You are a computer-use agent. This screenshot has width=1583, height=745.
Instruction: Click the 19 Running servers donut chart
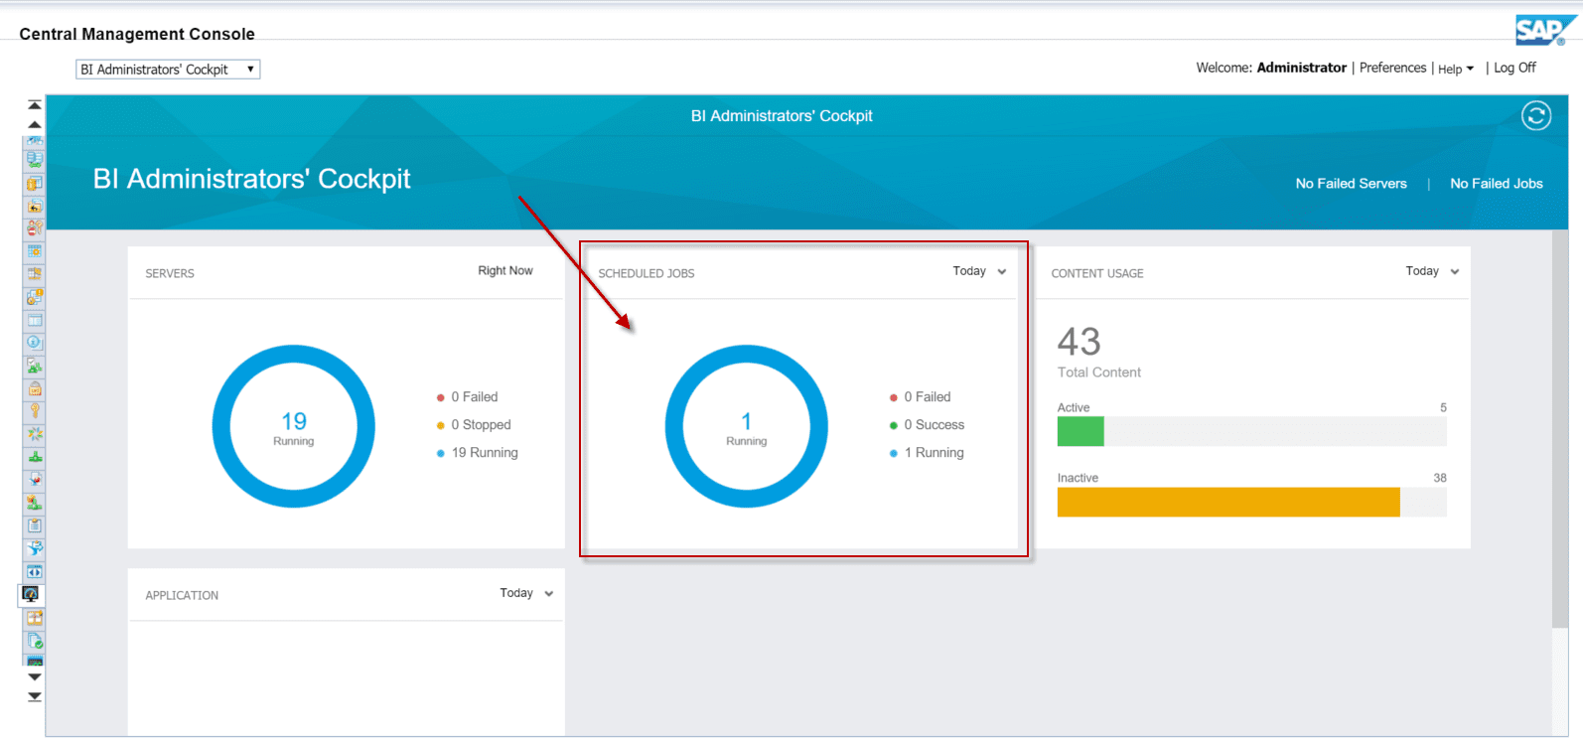(294, 426)
